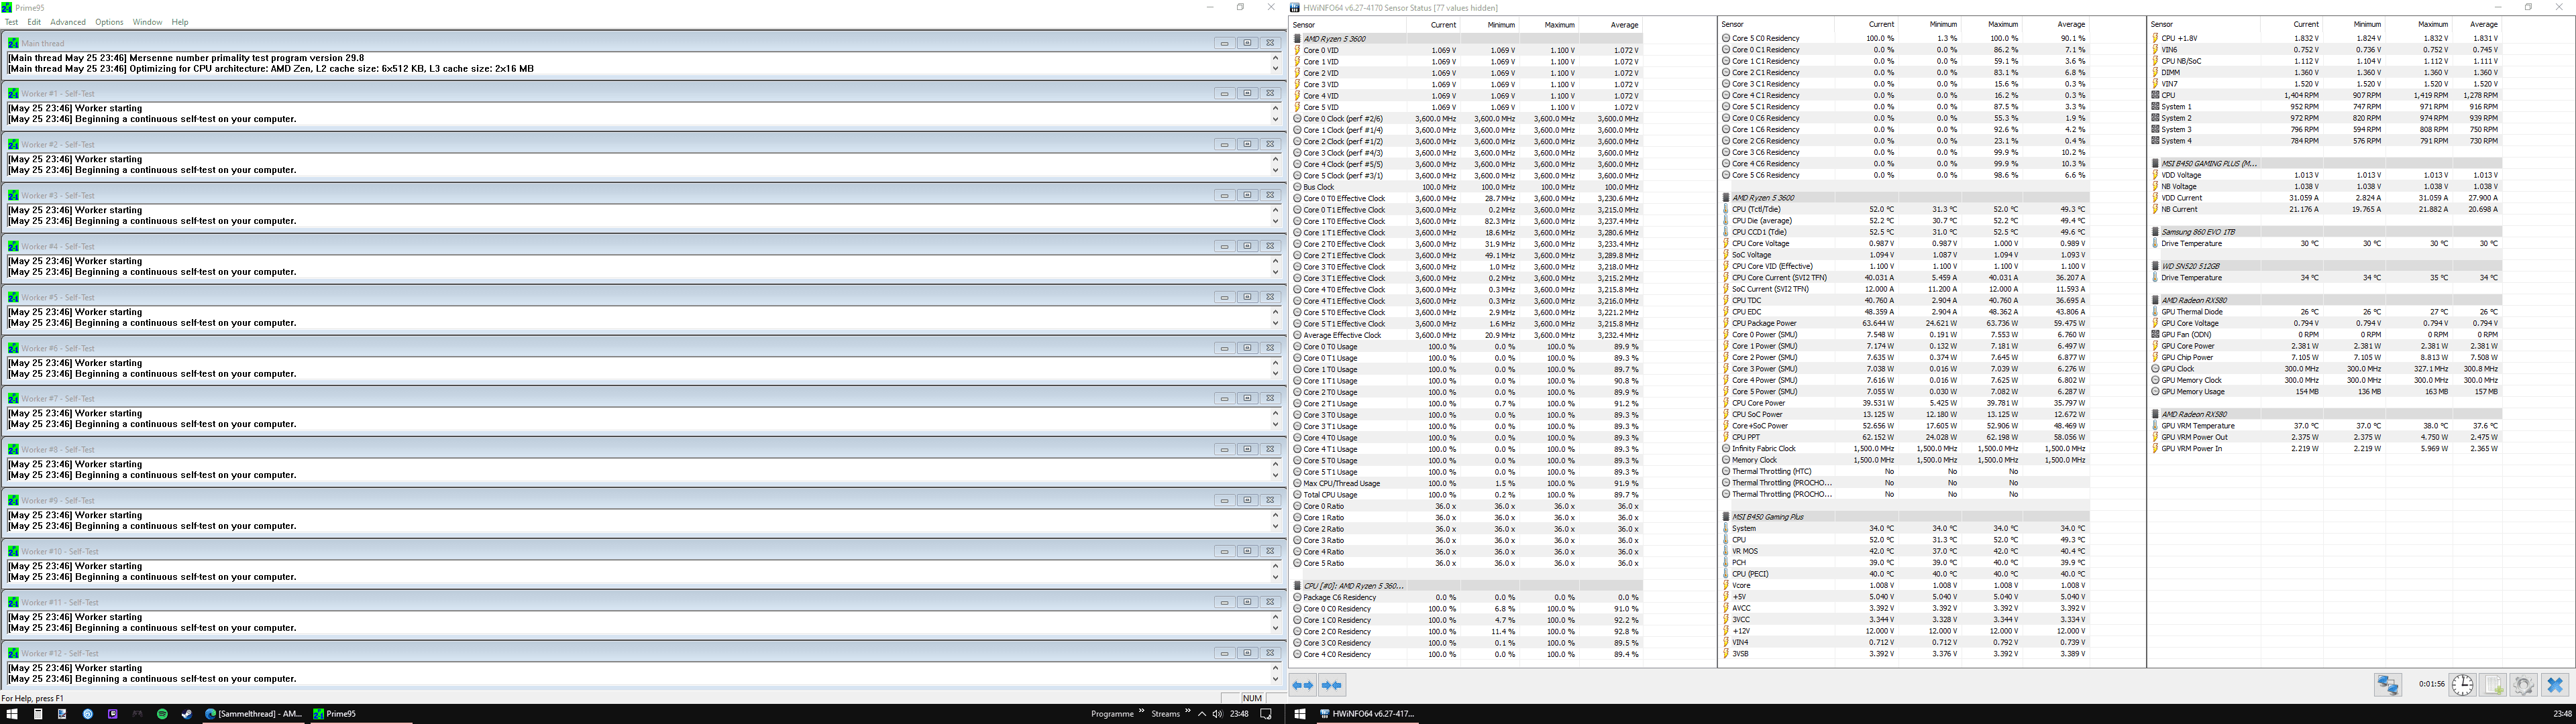
Task: Select Package C6 Residency row
Action: [1466, 597]
